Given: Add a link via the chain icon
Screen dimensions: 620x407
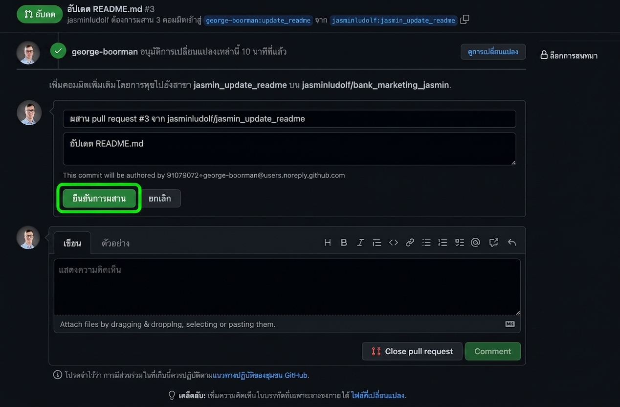Looking at the screenshot, I should 410,243.
